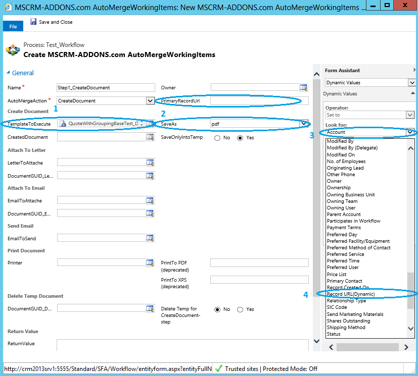Open EmailToSend lookup icon
Screen dimensions: 418x376
coord(150,238)
